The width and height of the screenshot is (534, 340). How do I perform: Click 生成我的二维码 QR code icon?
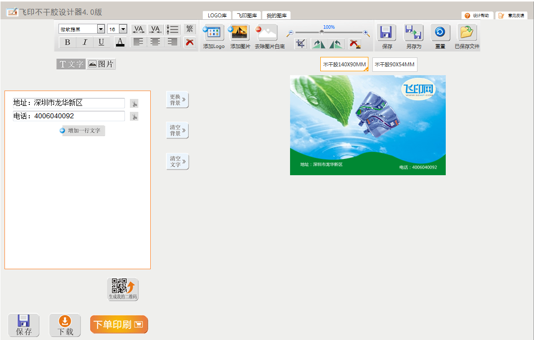(x=123, y=287)
